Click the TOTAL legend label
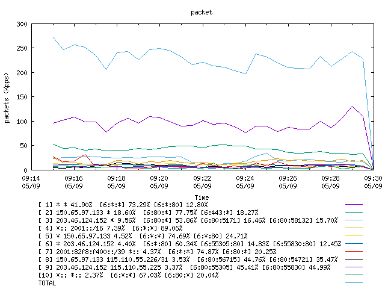Screen dimensions: 385x289 47,284
